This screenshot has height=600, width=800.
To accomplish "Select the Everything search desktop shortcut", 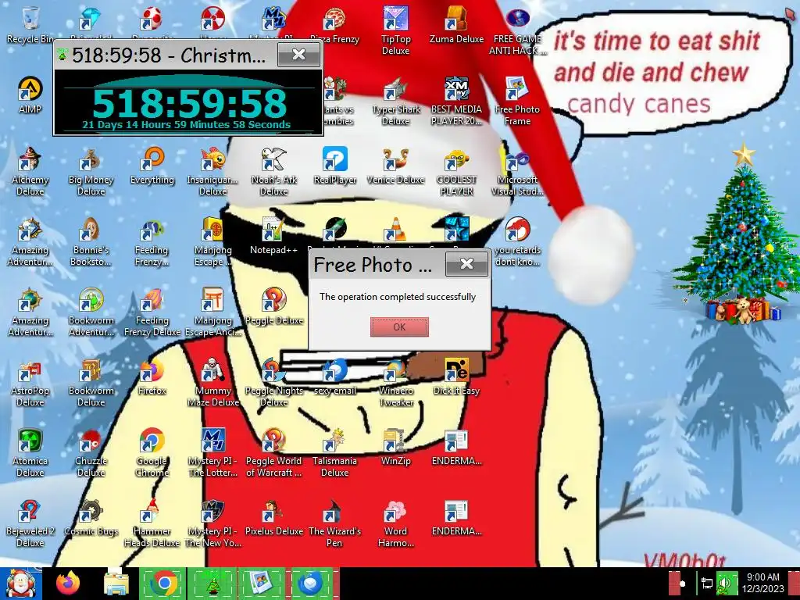I will tap(152, 166).
